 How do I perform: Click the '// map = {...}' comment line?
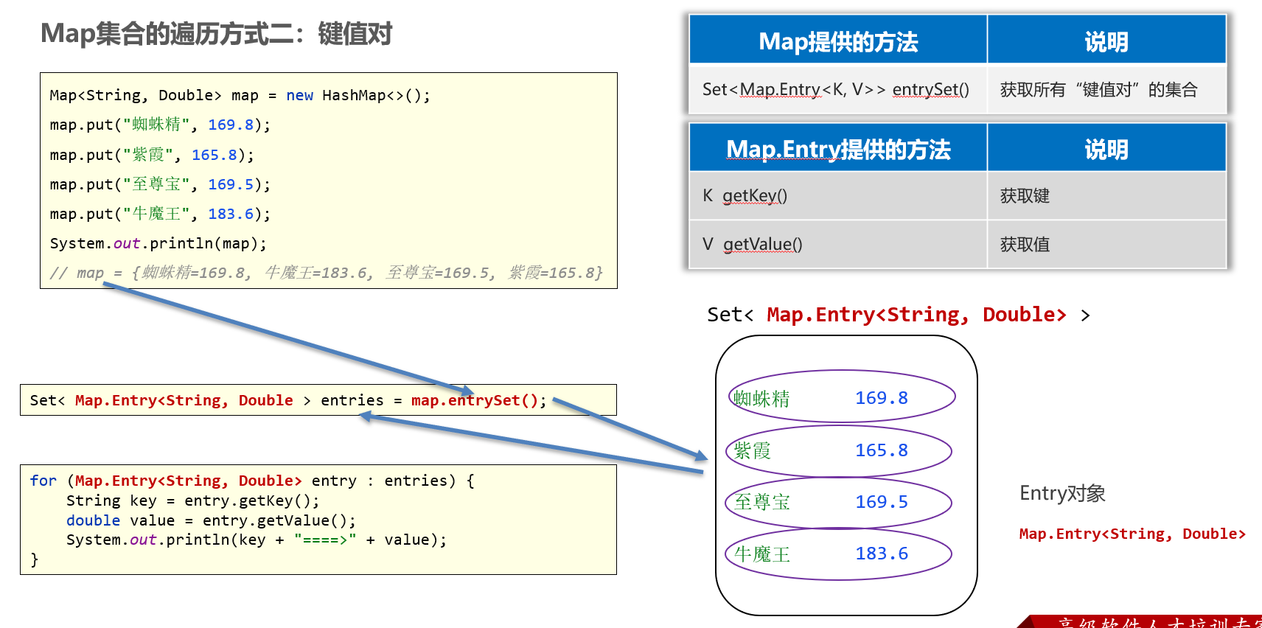click(327, 273)
